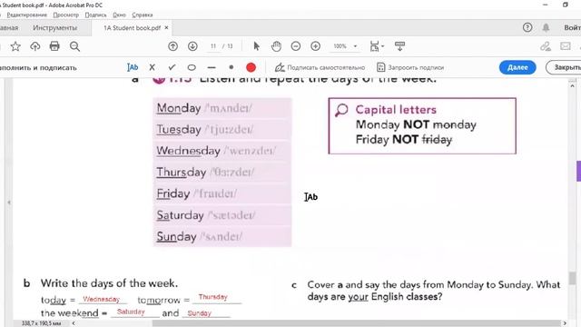581x327 pixels.
Task: Select the 1A Student book.pdf tab
Action: coord(133,28)
